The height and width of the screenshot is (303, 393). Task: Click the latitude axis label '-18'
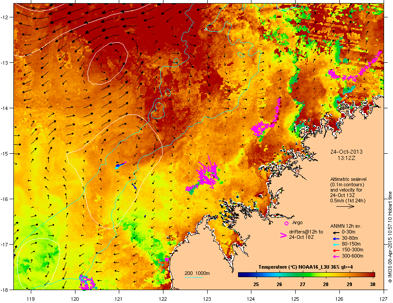coord(5,290)
